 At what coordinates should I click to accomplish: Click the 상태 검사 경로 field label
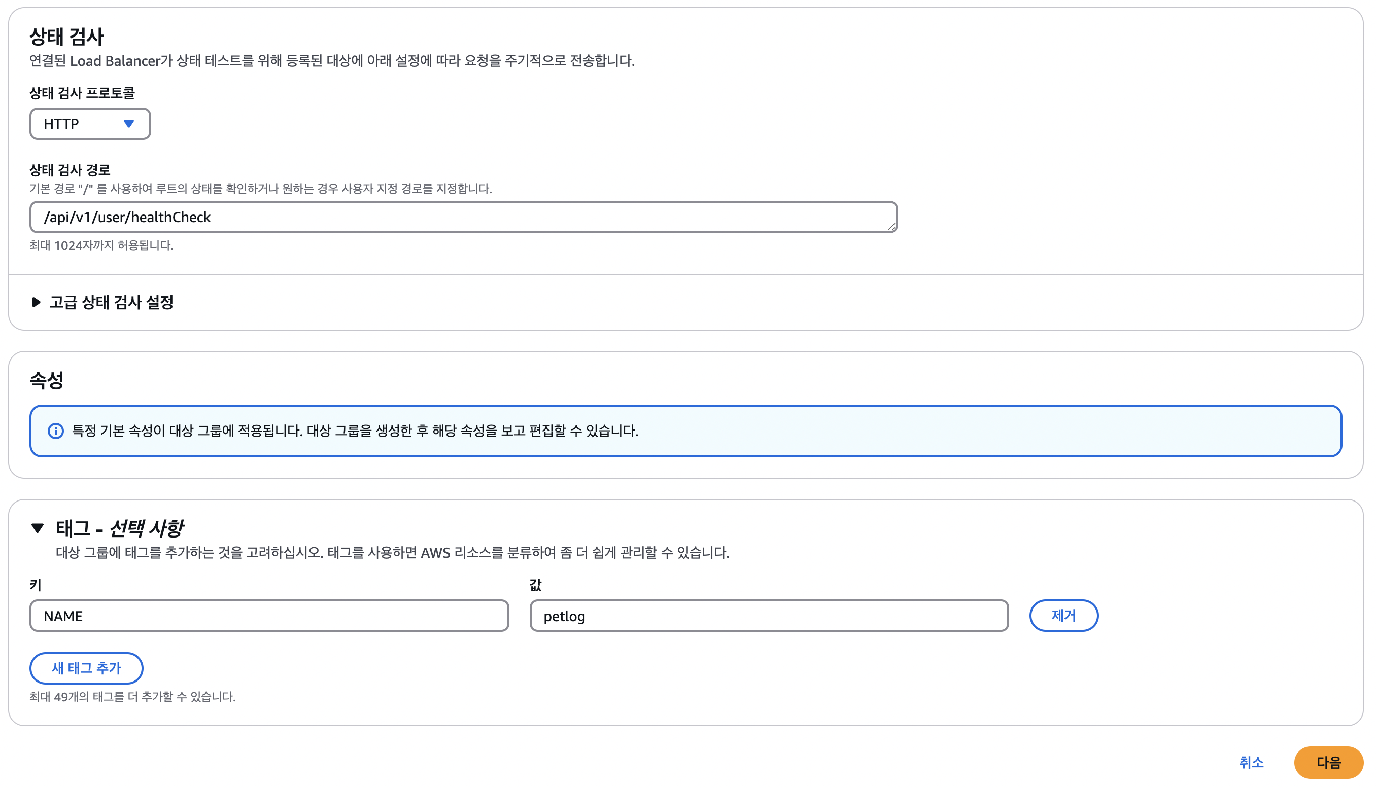[x=70, y=170]
